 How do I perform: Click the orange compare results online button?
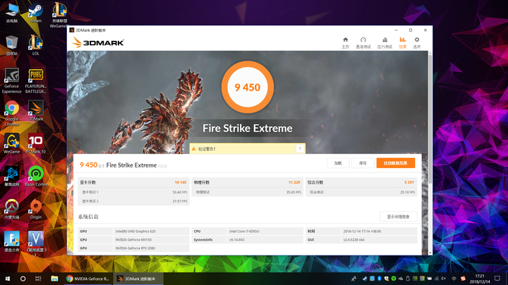[396, 163]
